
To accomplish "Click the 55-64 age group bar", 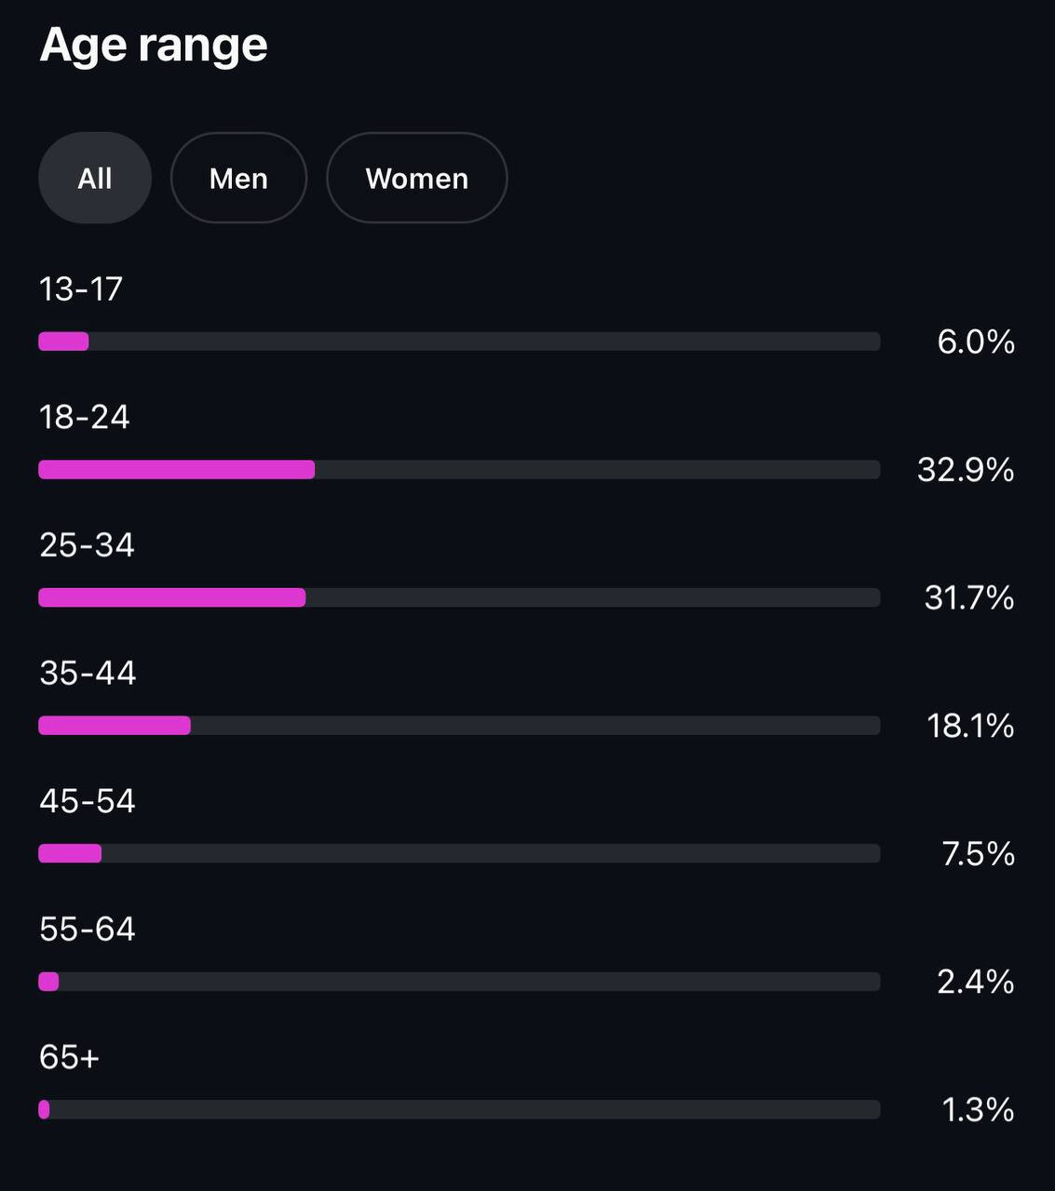I will tap(459, 982).
